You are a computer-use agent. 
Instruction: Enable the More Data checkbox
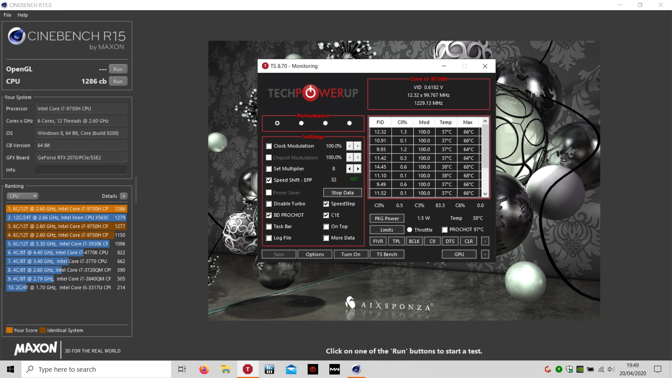(326, 238)
